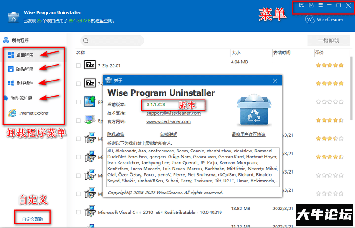Click the green-arrow EP program icon
The image size is (355, 228).
(x=90, y=101)
